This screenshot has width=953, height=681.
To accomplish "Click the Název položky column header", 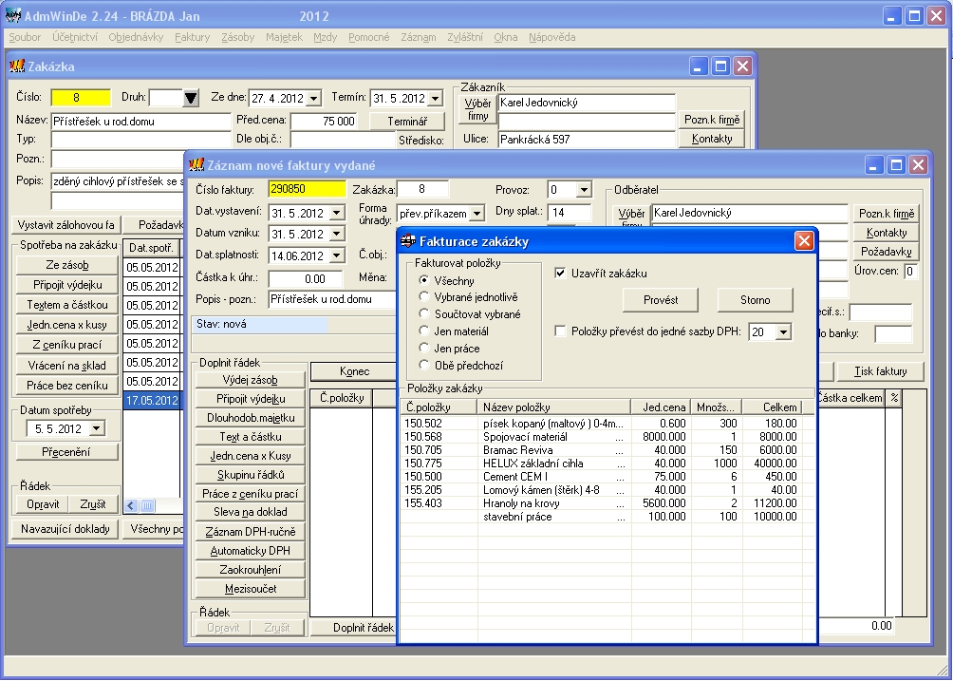I will tap(554, 407).
